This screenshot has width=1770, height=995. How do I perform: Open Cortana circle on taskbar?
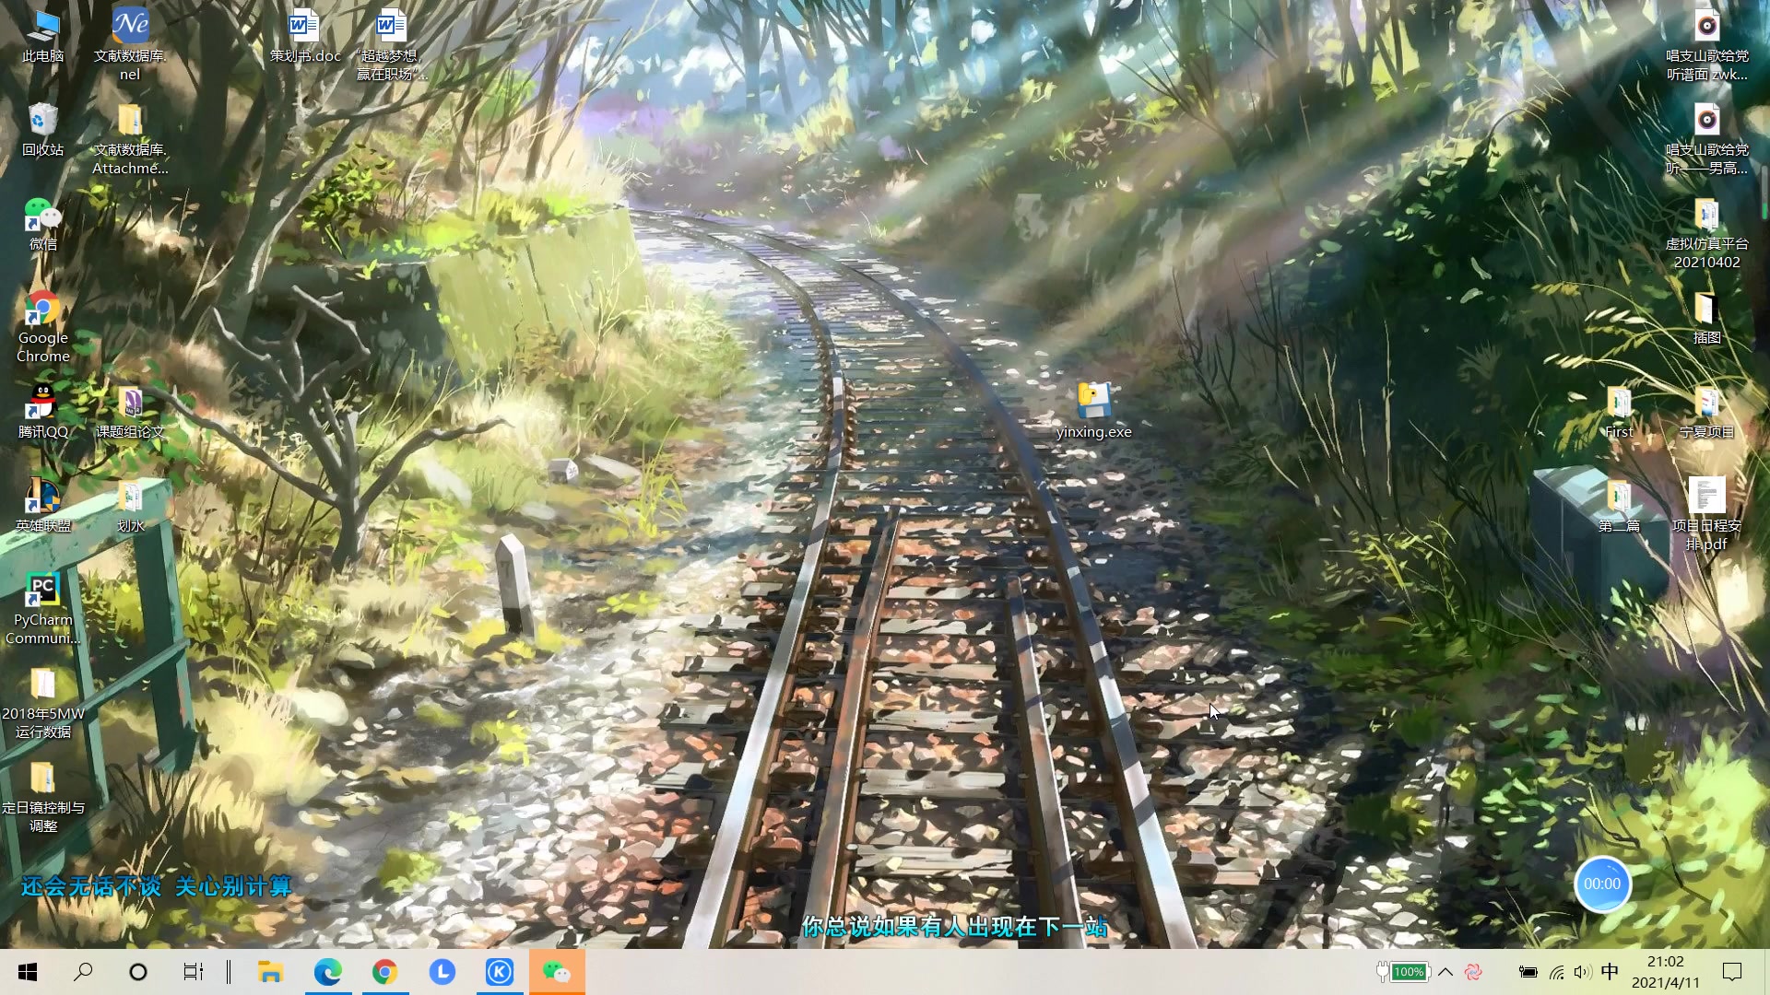(138, 972)
